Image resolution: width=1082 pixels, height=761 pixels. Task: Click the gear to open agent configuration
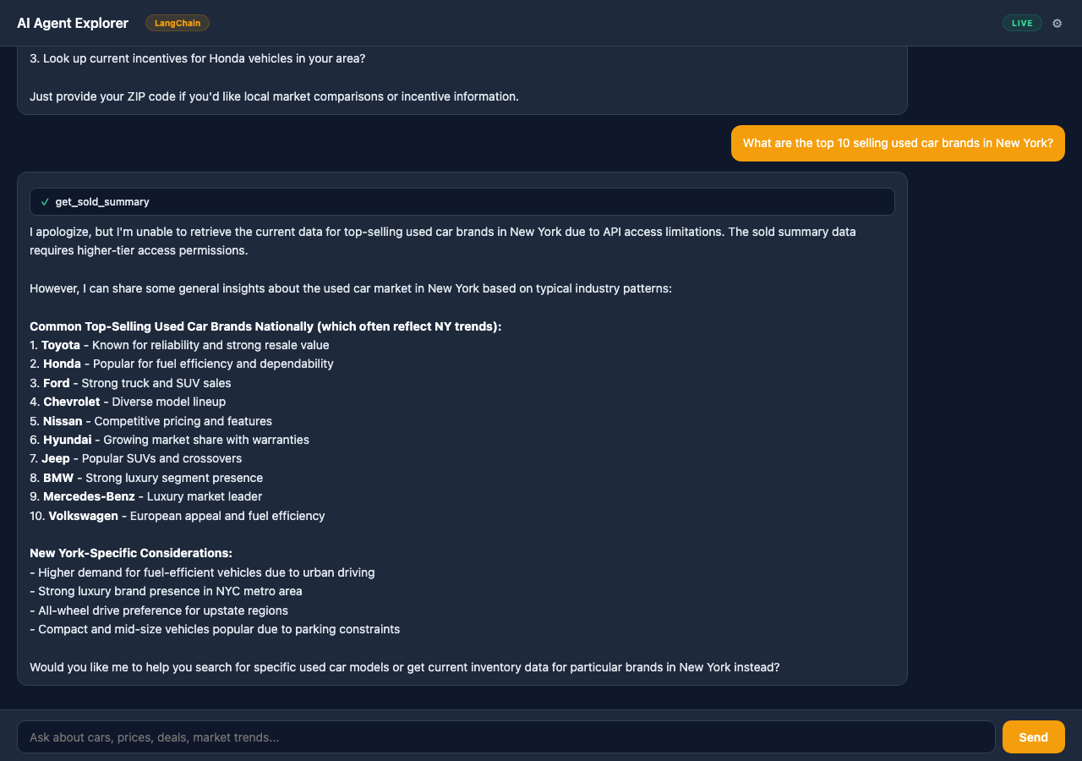click(x=1057, y=23)
